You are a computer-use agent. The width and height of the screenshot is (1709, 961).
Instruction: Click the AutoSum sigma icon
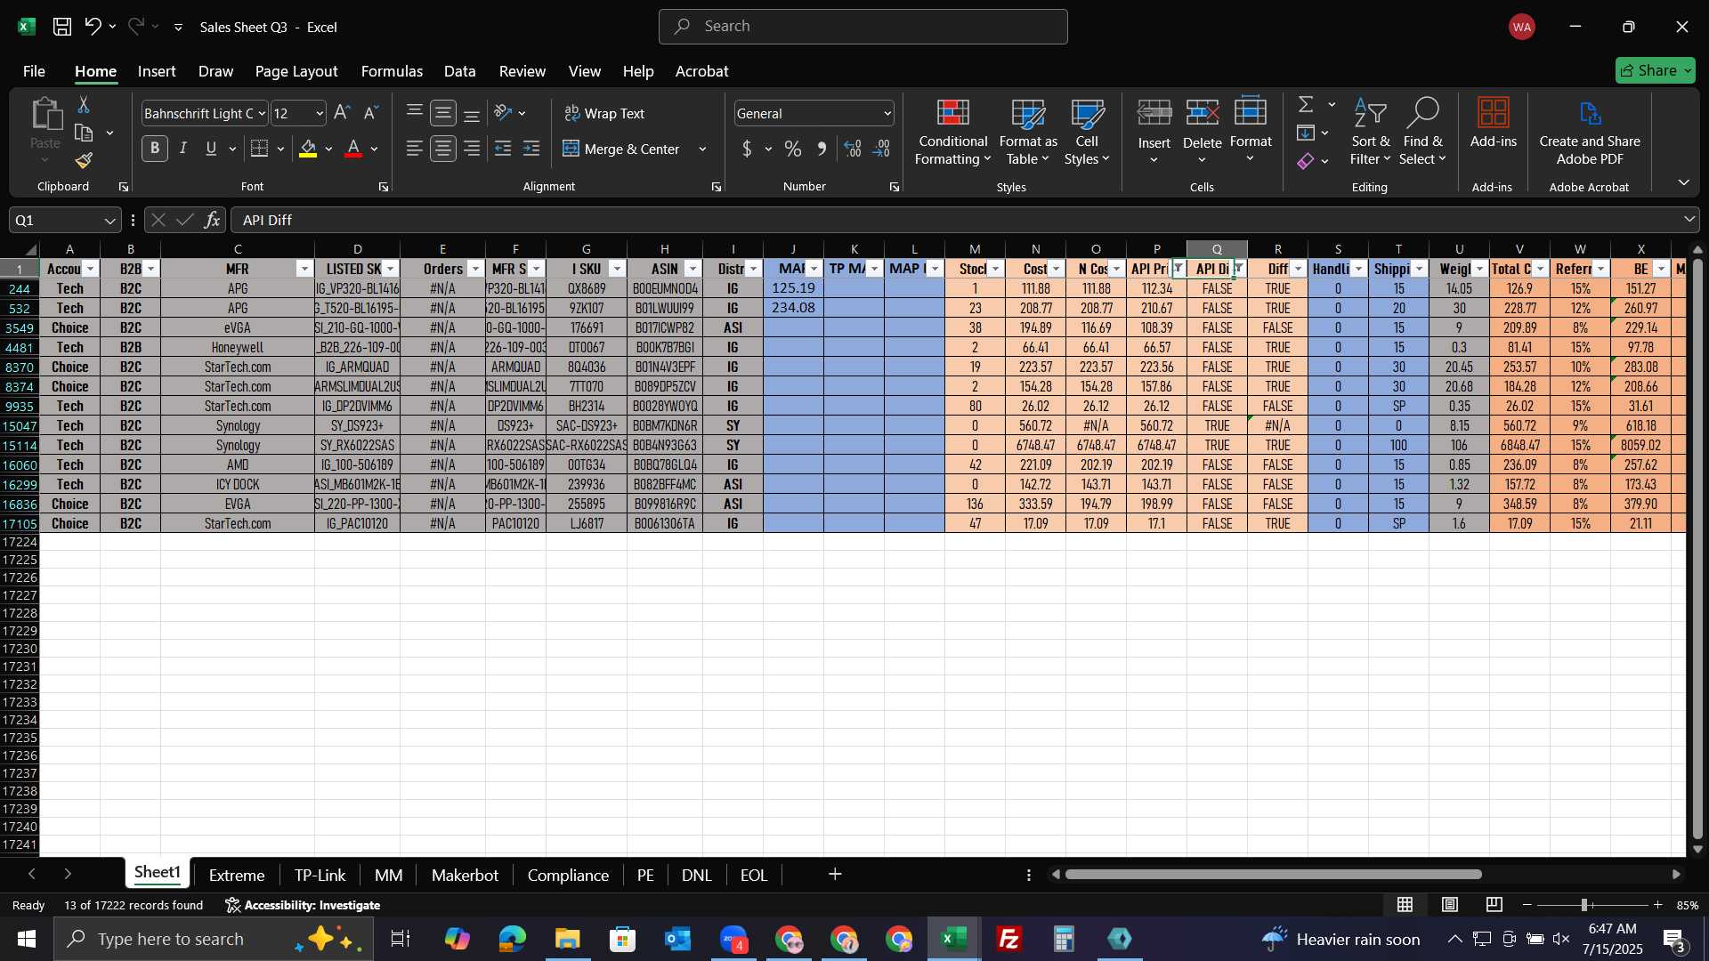[x=1306, y=105]
